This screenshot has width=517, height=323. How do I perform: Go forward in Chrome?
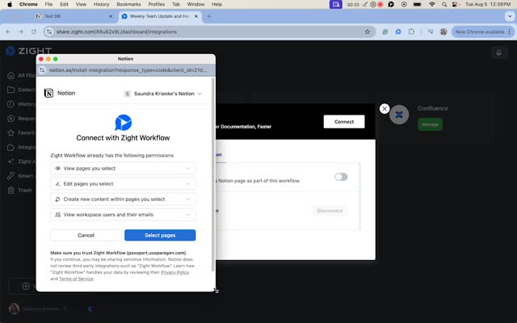click(x=21, y=31)
